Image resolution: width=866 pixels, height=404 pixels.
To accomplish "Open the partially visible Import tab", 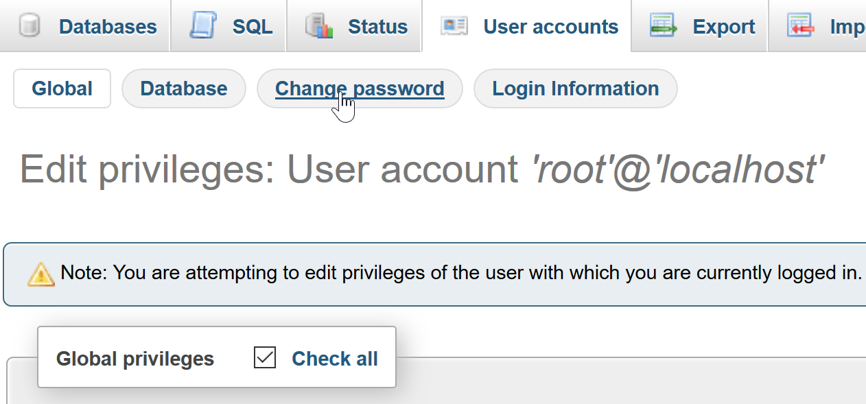I will click(x=817, y=26).
